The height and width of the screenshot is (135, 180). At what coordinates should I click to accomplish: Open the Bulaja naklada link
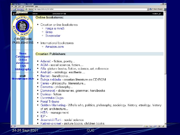click(x=50, y=80)
